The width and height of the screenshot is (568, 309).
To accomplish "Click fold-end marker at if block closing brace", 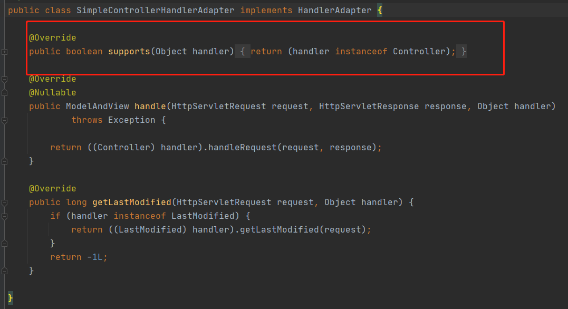I will (4, 244).
